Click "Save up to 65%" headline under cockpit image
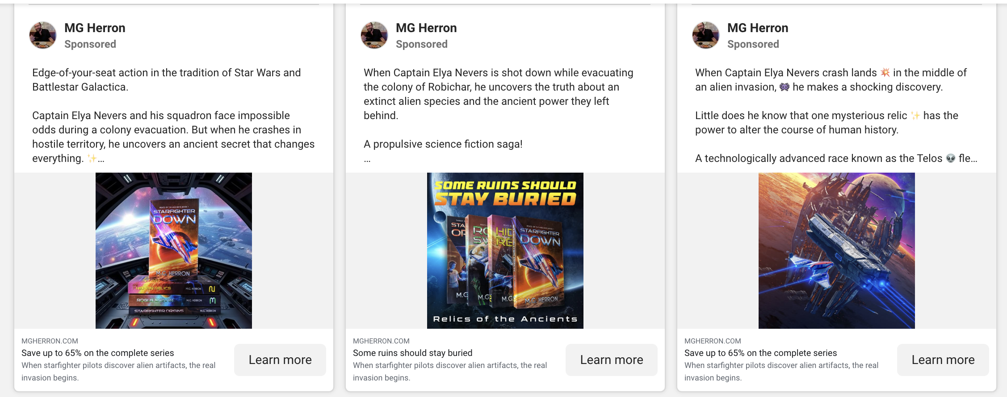This screenshot has width=1007, height=397. tap(98, 353)
